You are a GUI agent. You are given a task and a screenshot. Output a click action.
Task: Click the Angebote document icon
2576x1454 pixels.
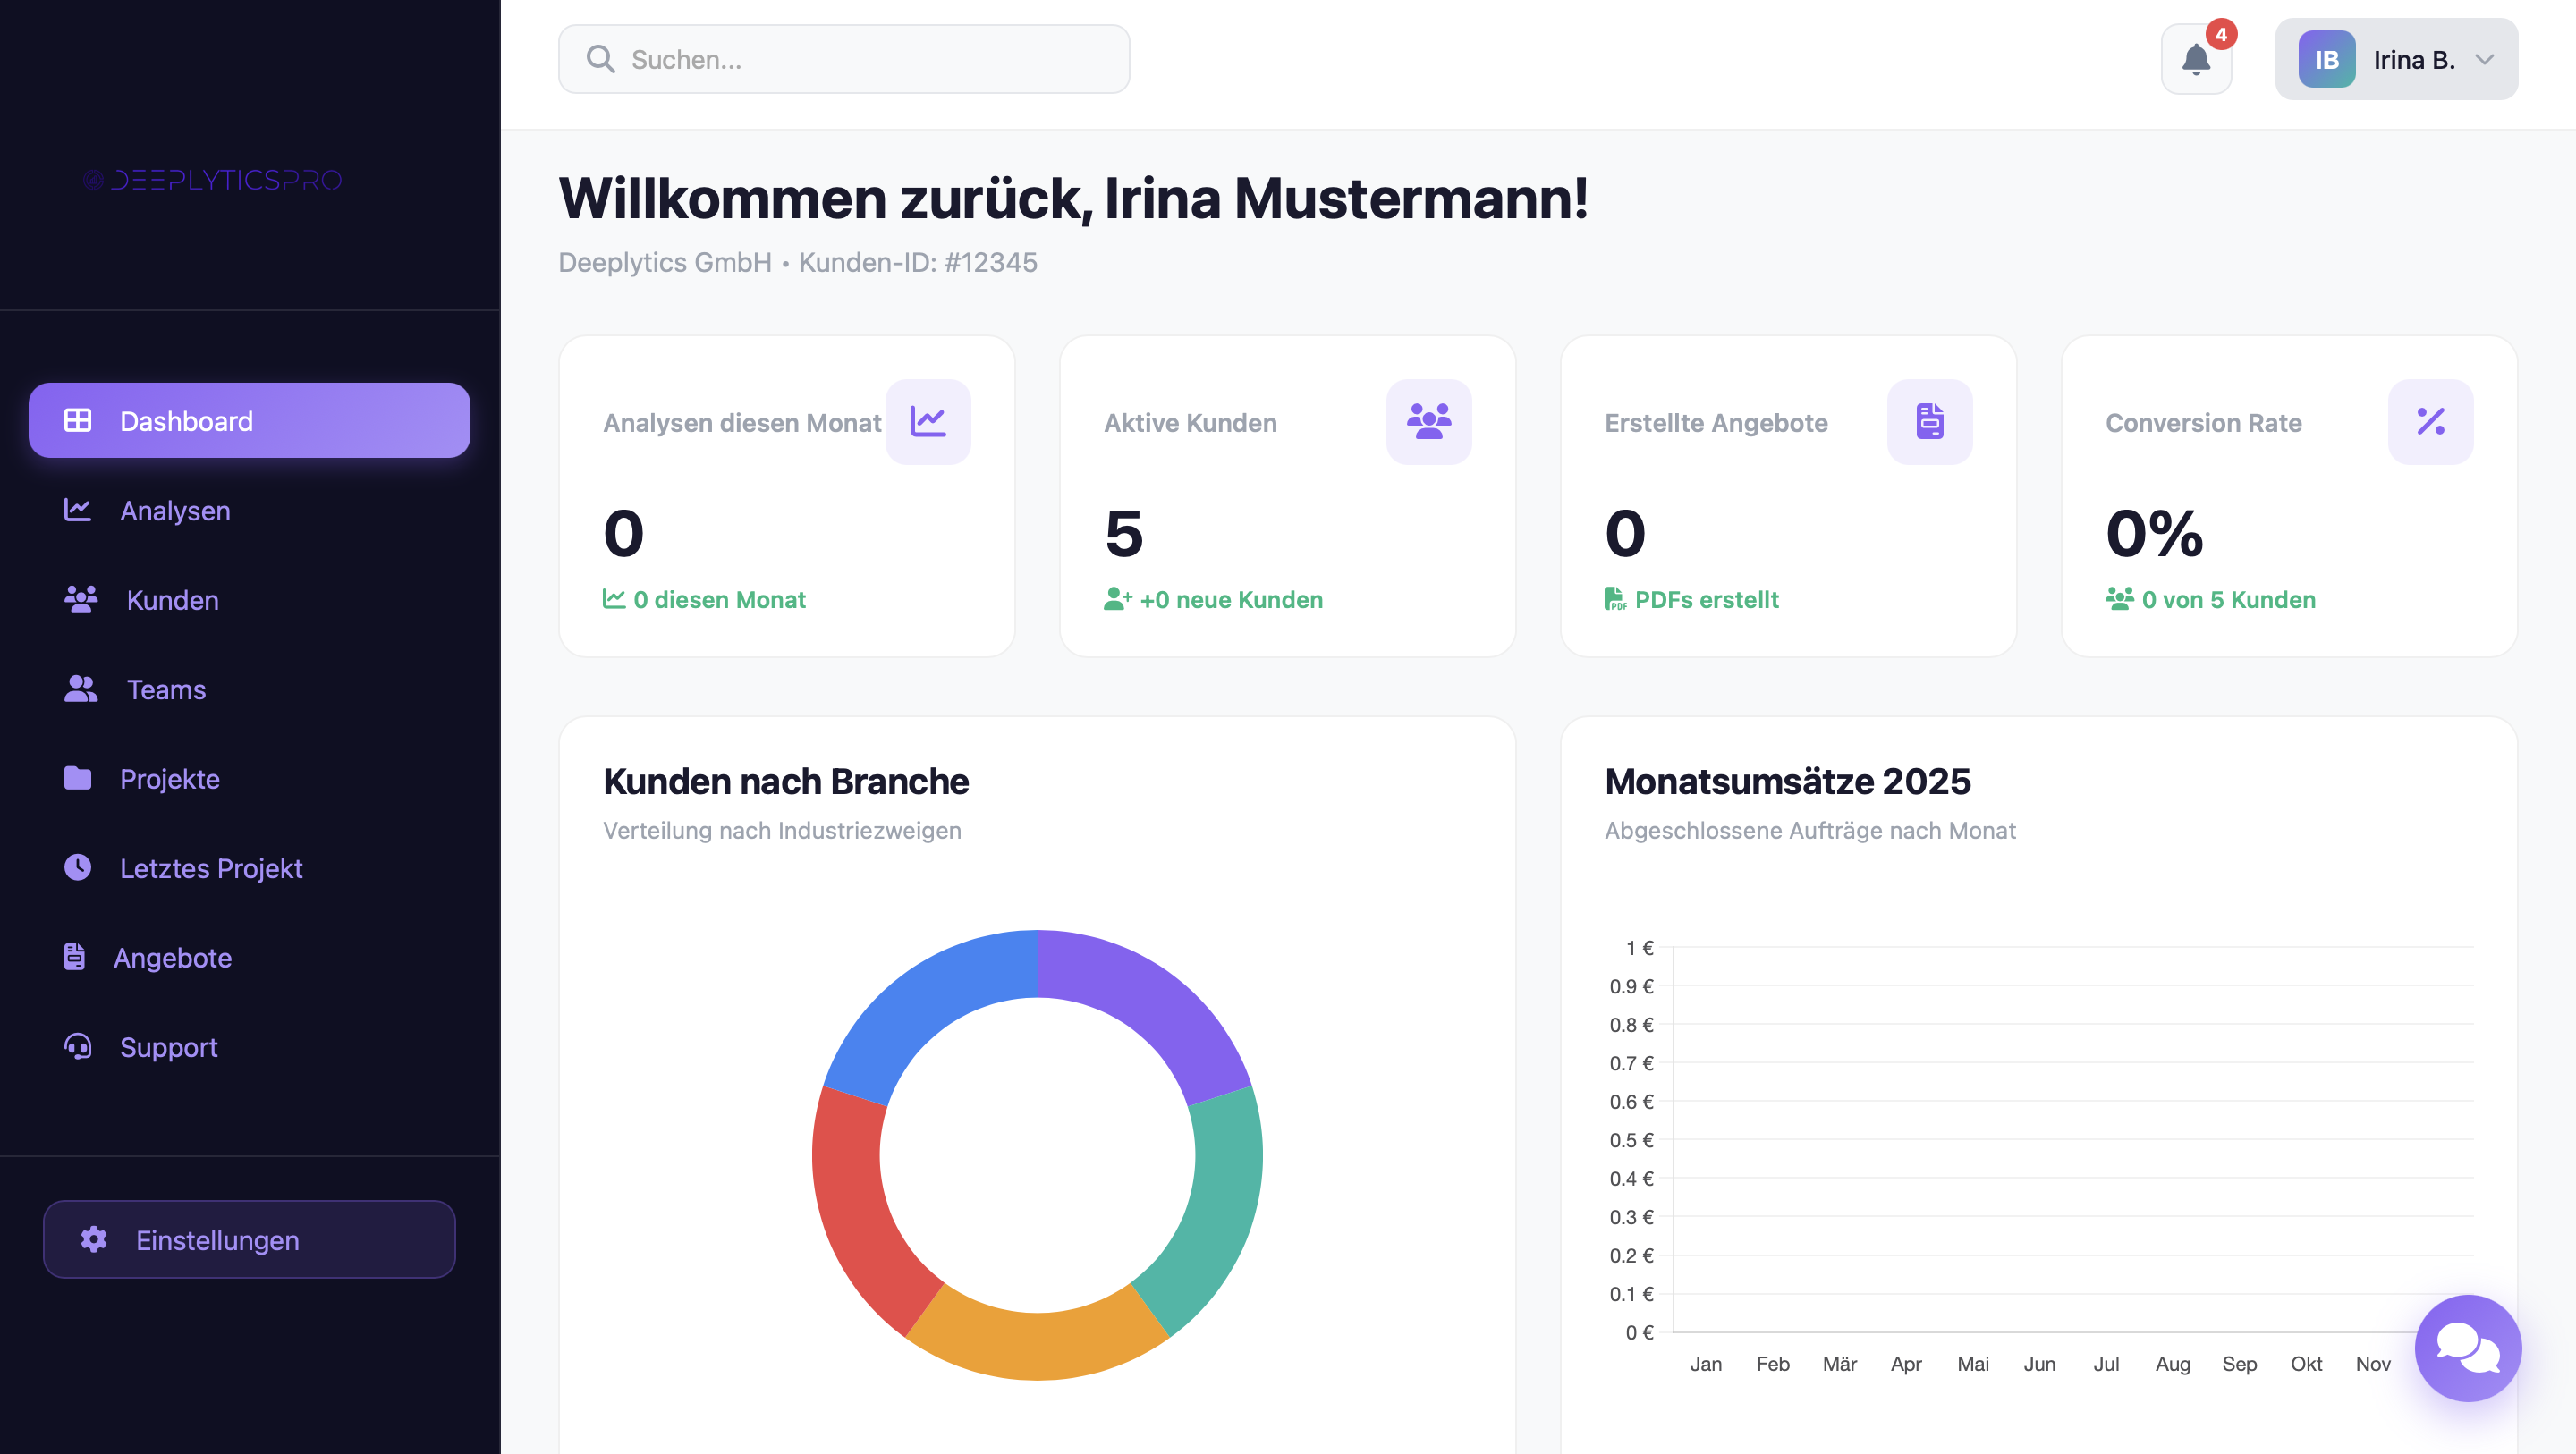[x=75, y=957]
